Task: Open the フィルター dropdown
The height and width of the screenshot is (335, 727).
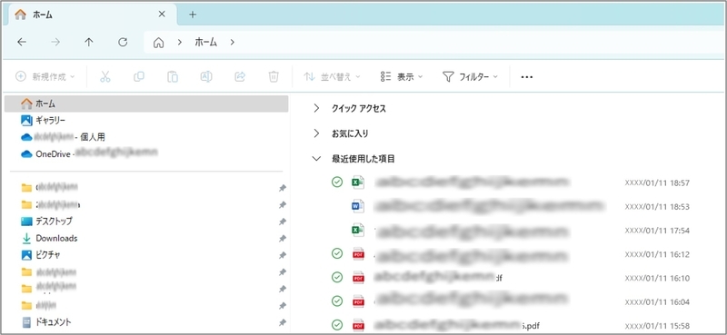Action: point(470,77)
